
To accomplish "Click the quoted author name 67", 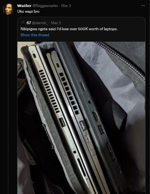I will pos(29,23).
